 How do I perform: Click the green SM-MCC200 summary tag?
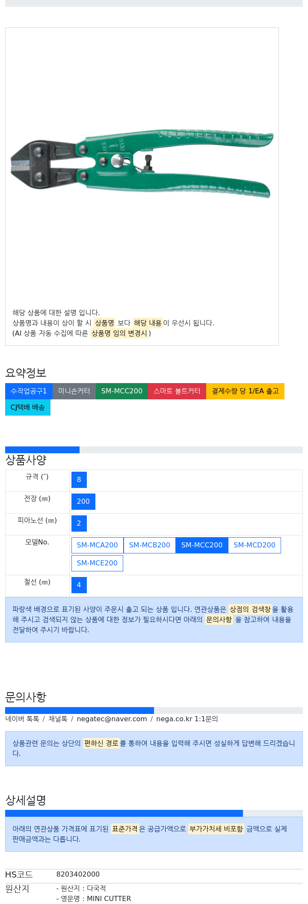[x=121, y=391]
